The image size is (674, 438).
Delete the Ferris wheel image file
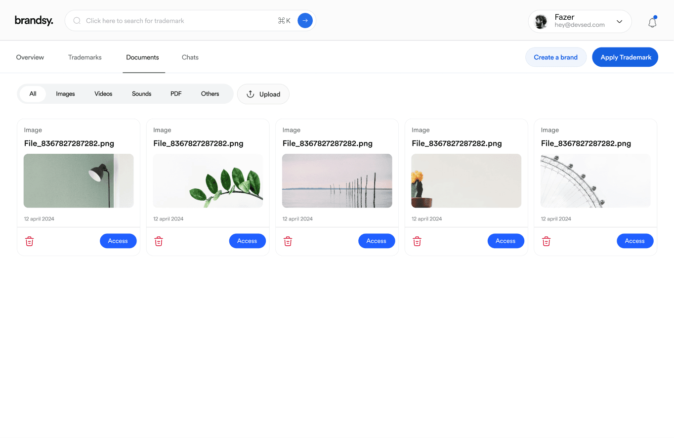[547, 241]
